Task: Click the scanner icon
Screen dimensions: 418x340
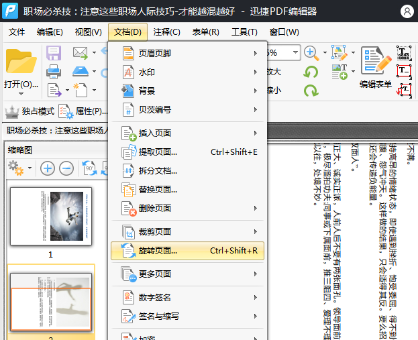Action: point(81,71)
